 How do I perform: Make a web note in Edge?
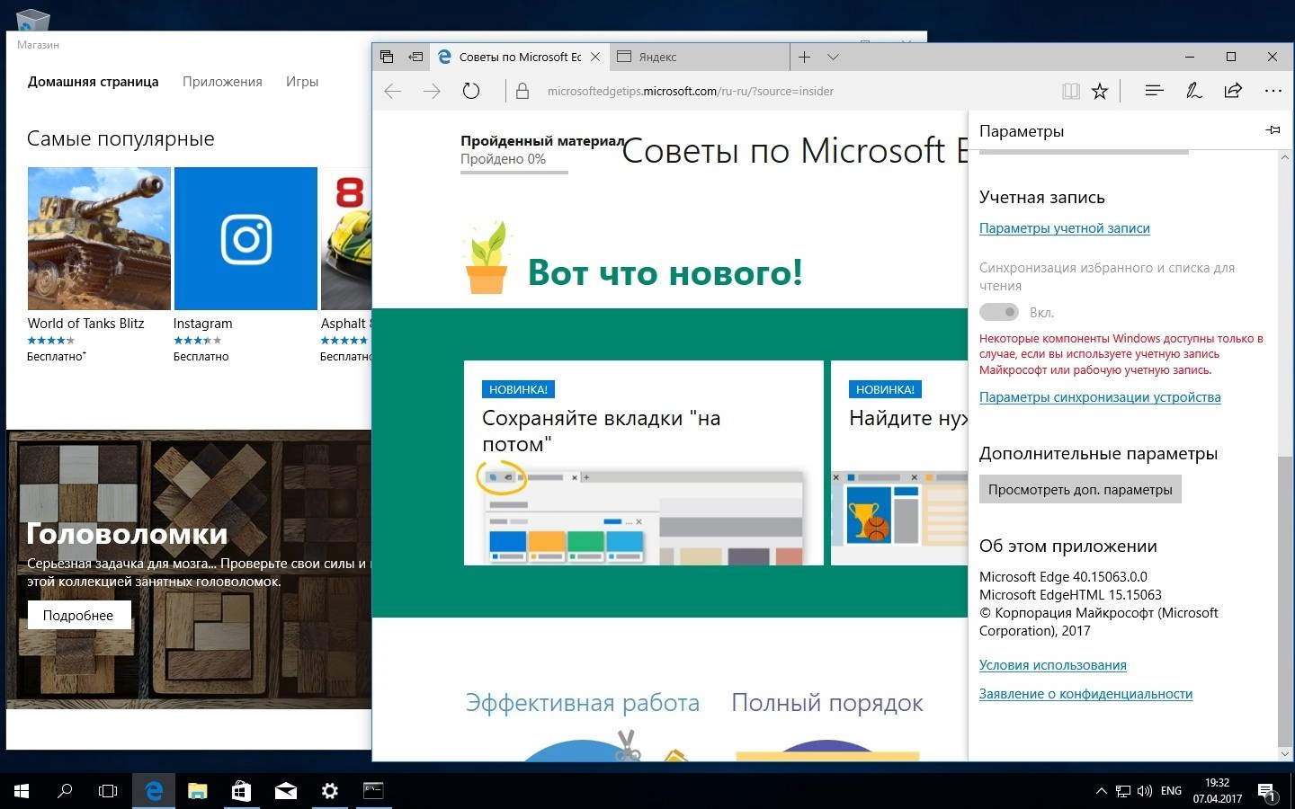(1194, 91)
